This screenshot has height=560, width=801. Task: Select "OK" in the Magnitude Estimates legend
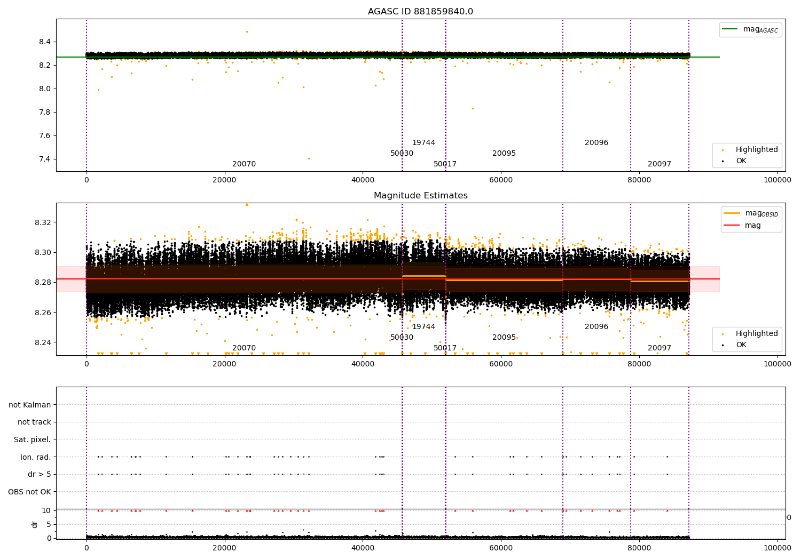tap(741, 345)
